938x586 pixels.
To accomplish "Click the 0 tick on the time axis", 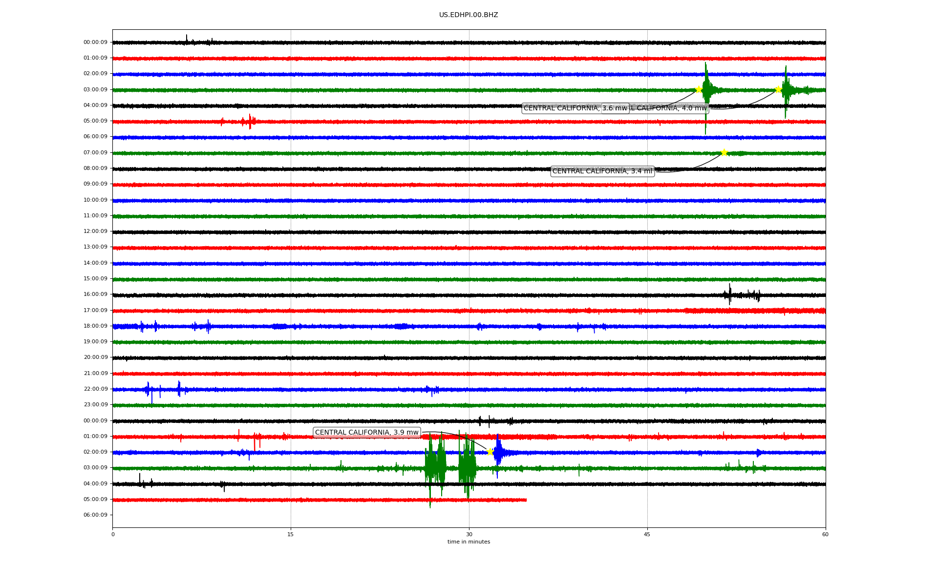I will 113,534.
